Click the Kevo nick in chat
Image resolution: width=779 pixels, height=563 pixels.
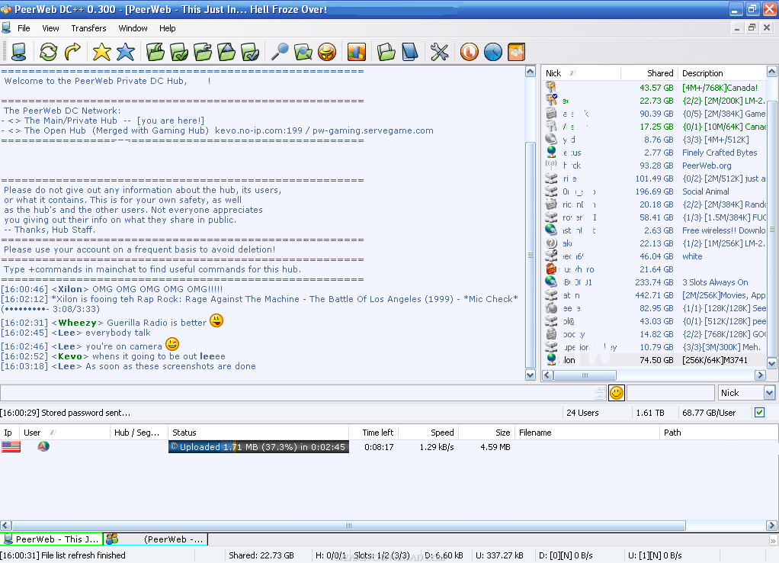(70, 356)
